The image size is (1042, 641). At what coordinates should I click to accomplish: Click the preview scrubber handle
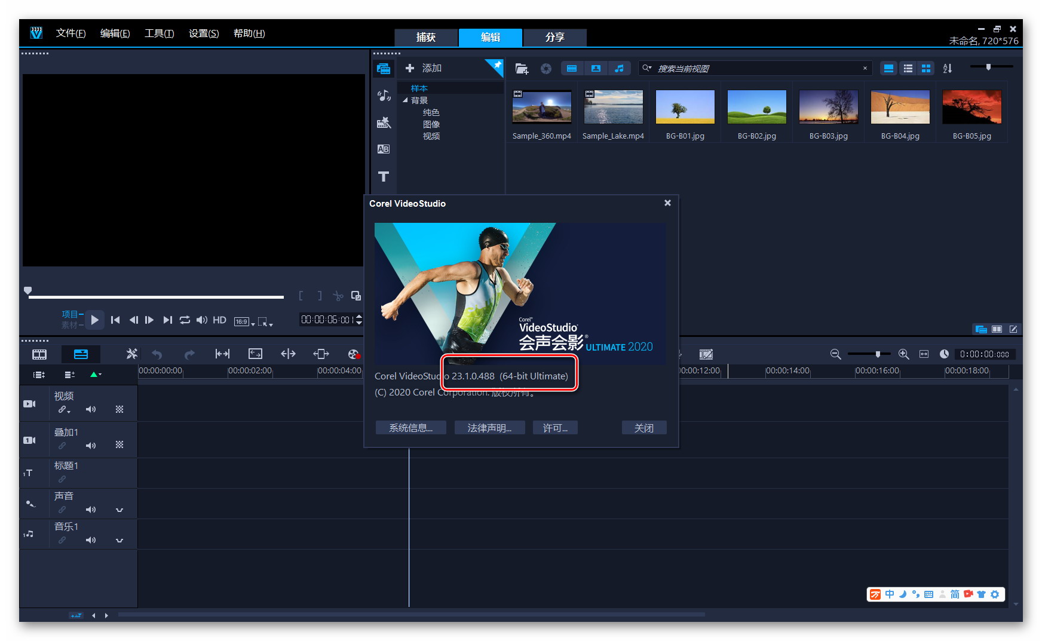pos(27,291)
